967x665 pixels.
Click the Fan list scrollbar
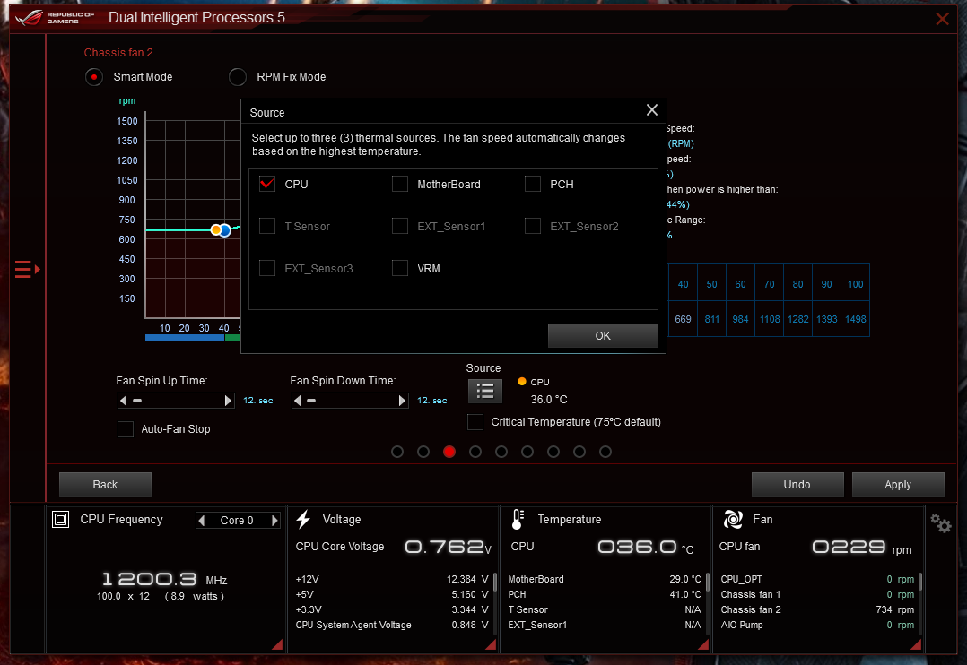pyautogui.click(x=920, y=581)
